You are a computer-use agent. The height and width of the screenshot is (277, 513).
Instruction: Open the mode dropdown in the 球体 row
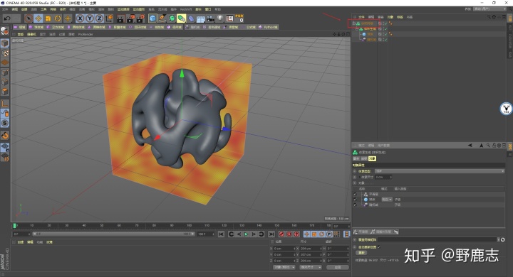tap(387, 200)
